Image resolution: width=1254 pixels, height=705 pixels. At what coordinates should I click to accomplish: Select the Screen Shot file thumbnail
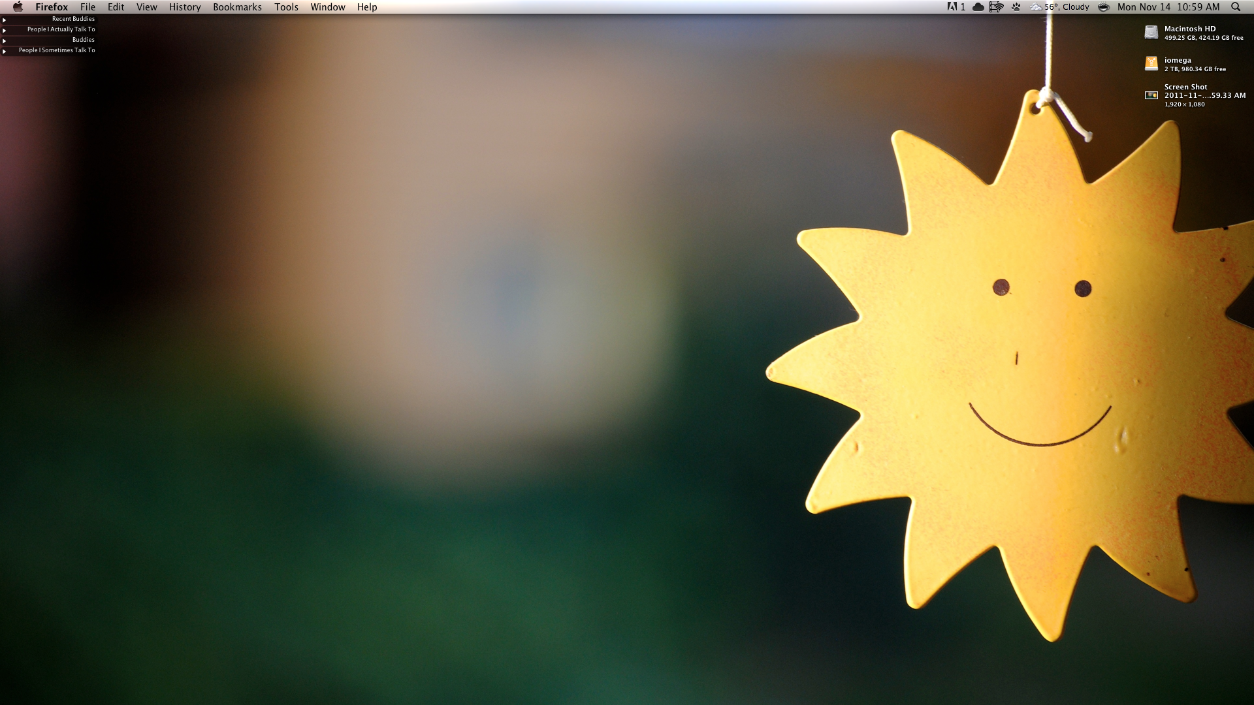tap(1151, 95)
